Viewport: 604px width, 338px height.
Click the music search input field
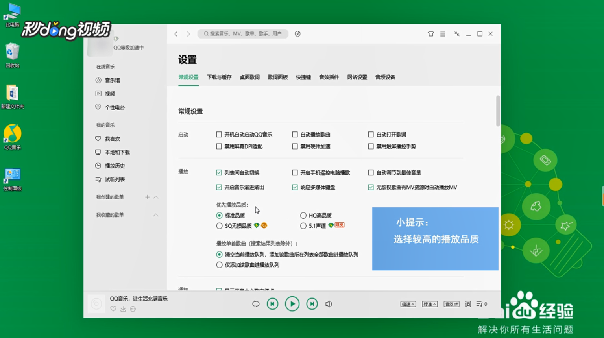tap(243, 34)
